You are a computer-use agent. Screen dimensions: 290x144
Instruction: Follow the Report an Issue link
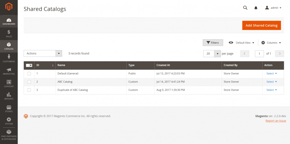[x=276, y=121]
